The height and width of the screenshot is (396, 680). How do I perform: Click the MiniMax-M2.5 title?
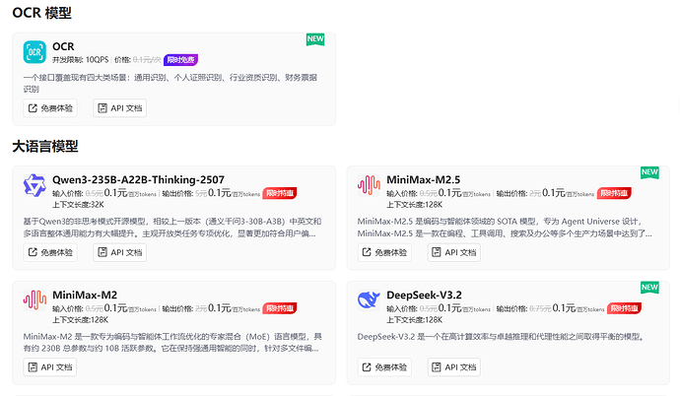(x=423, y=180)
